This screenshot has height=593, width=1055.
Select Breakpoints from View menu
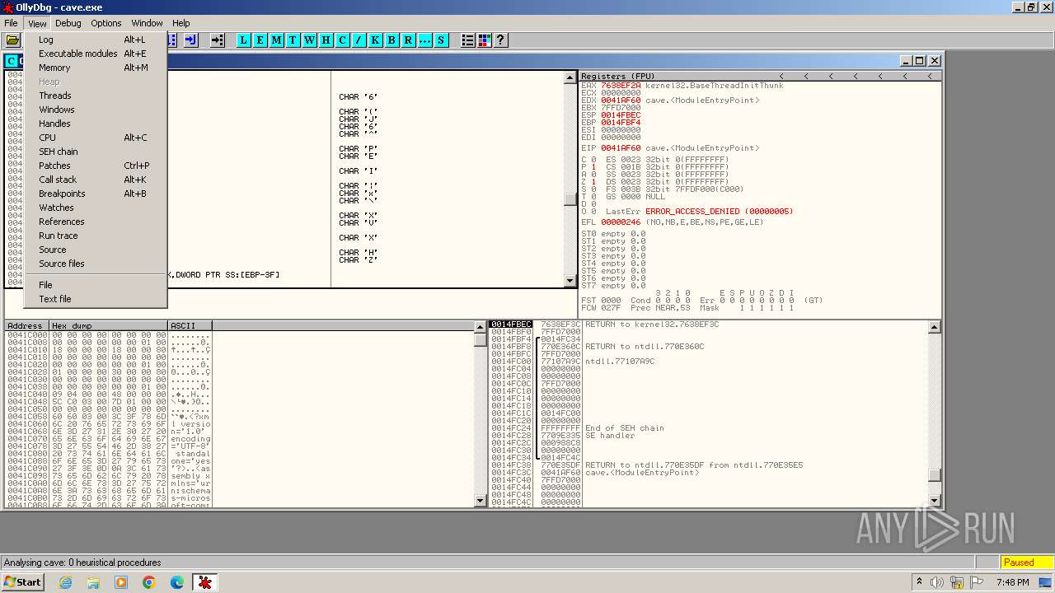(x=96, y=194)
